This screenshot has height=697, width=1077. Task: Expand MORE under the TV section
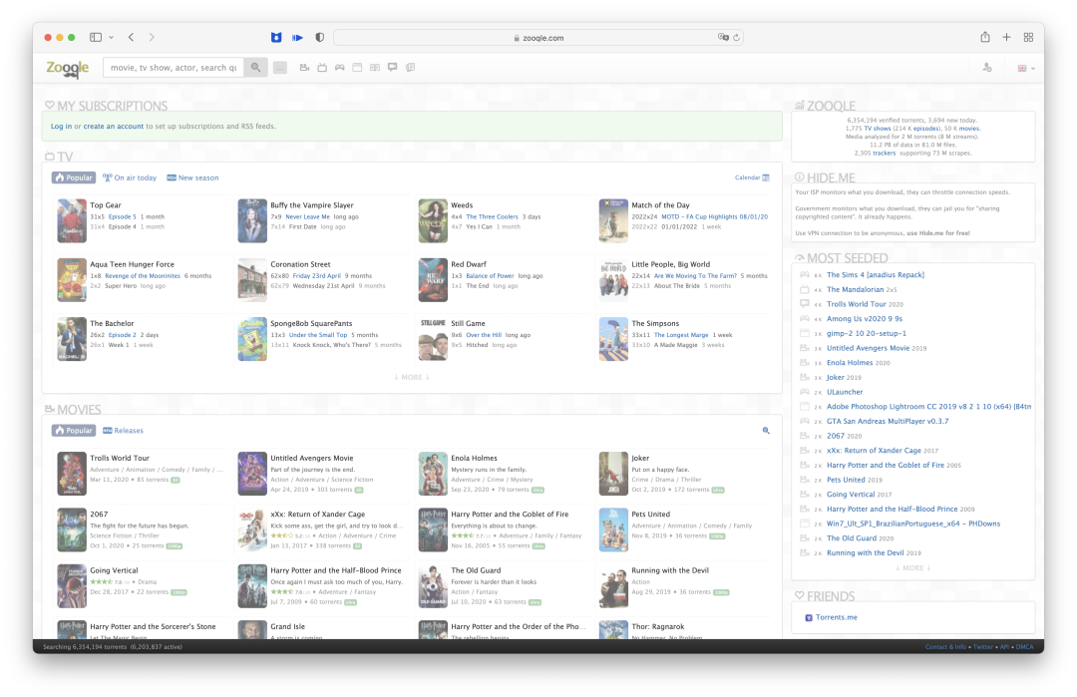click(412, 377)
